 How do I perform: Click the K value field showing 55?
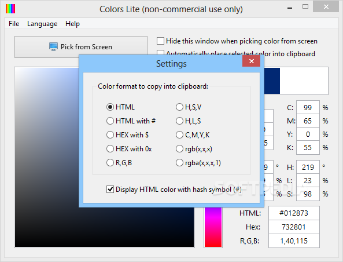[308, 148]
